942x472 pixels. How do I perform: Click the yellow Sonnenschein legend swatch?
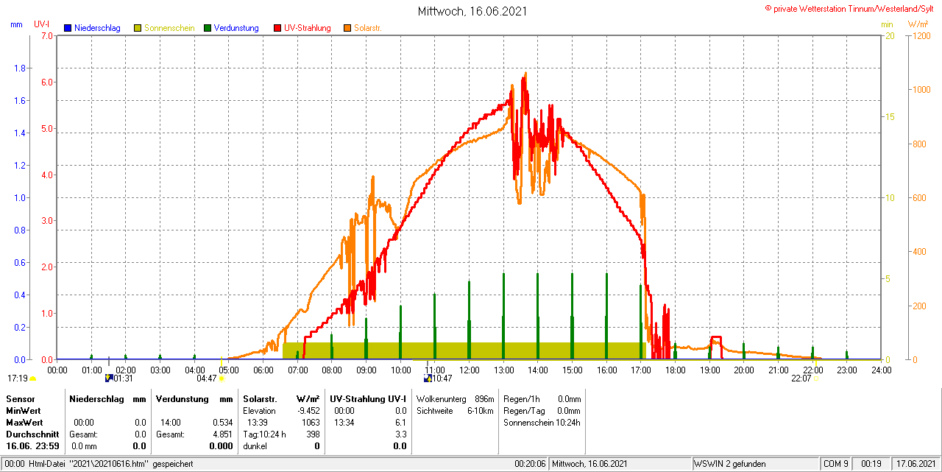[138, 28]
